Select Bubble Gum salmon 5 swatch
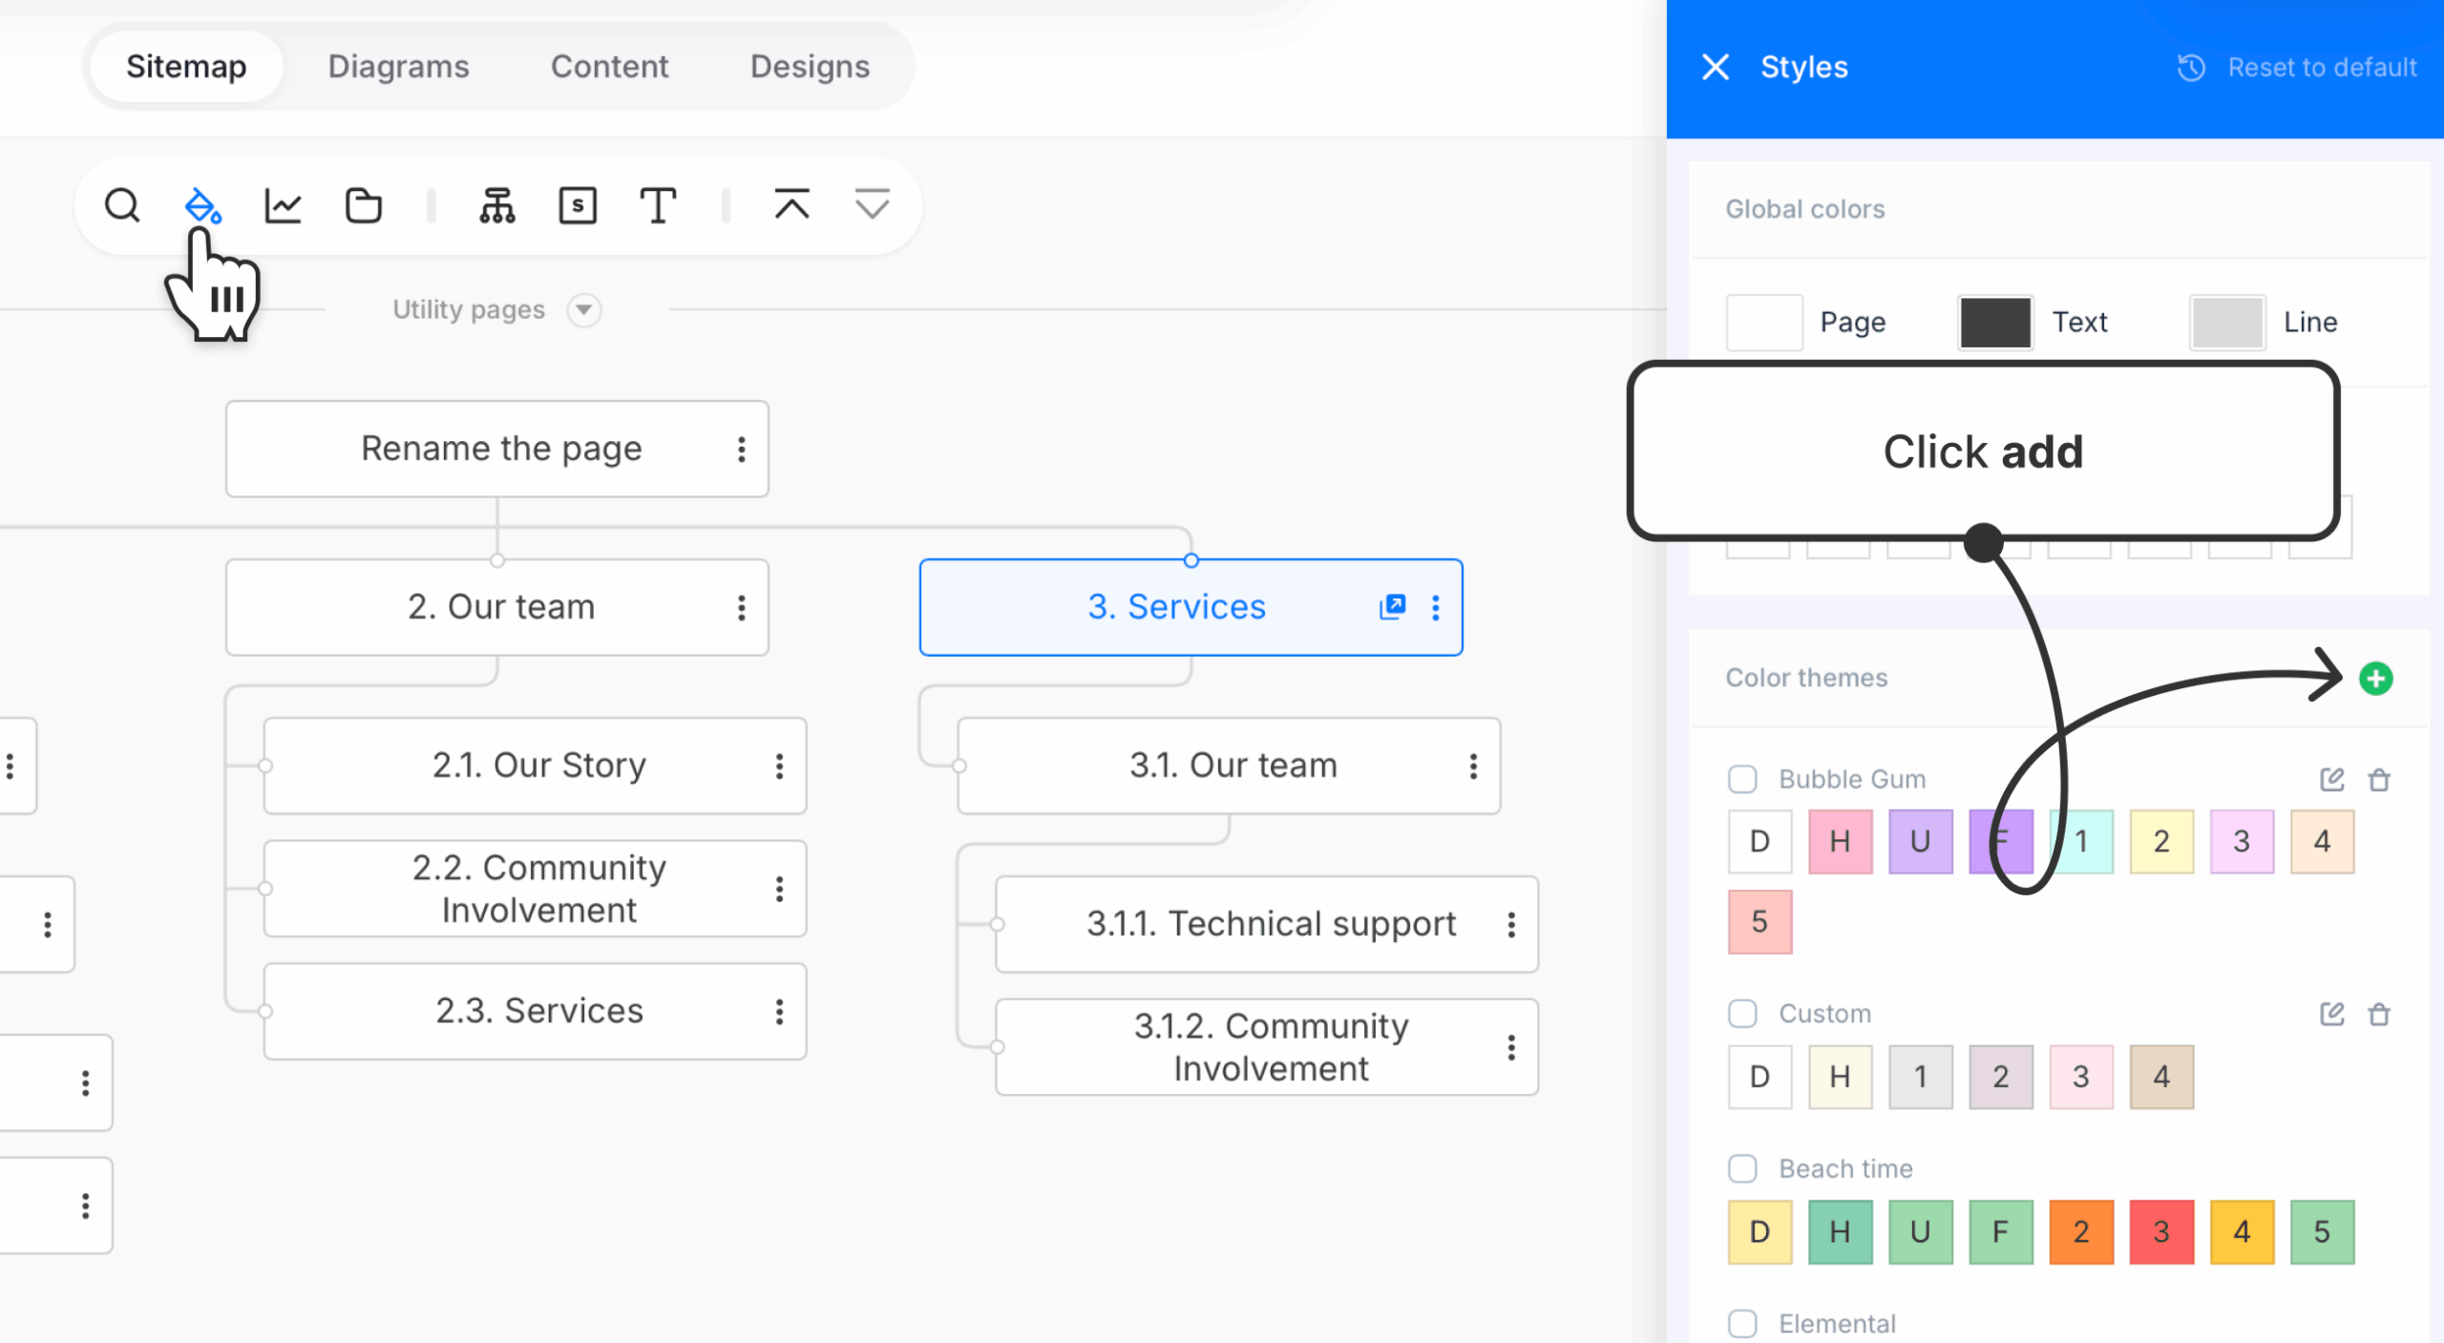 click(x=1760, y=922)
